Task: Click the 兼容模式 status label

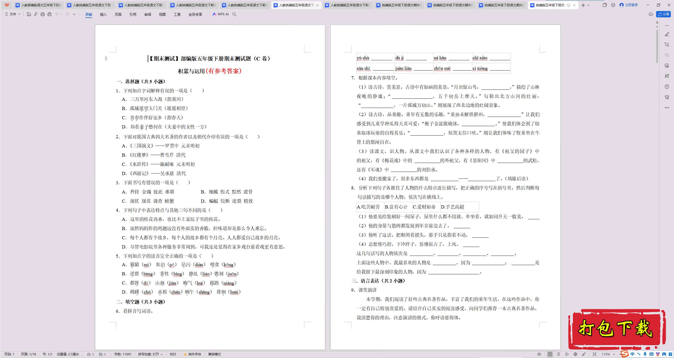Action: (x=215, y=354)
